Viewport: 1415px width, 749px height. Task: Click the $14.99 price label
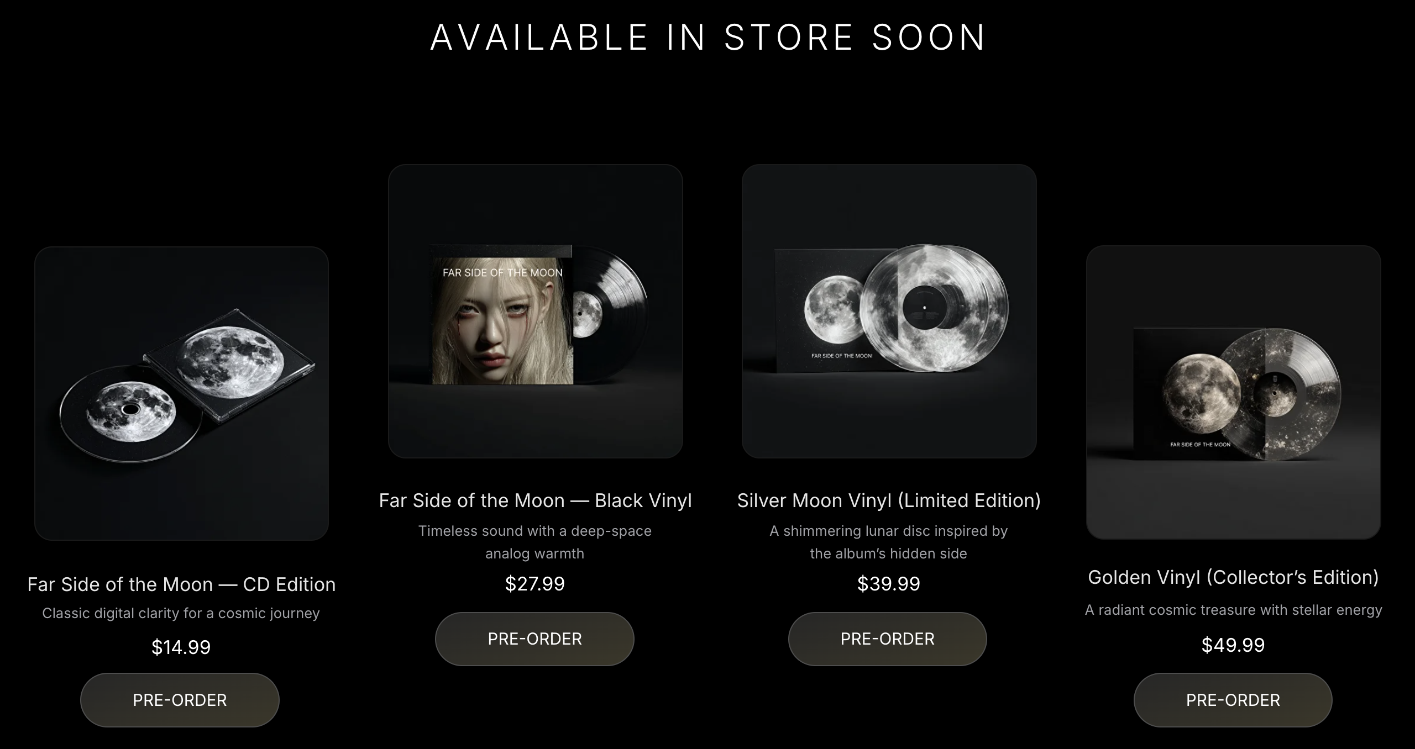tap(181, 647)
